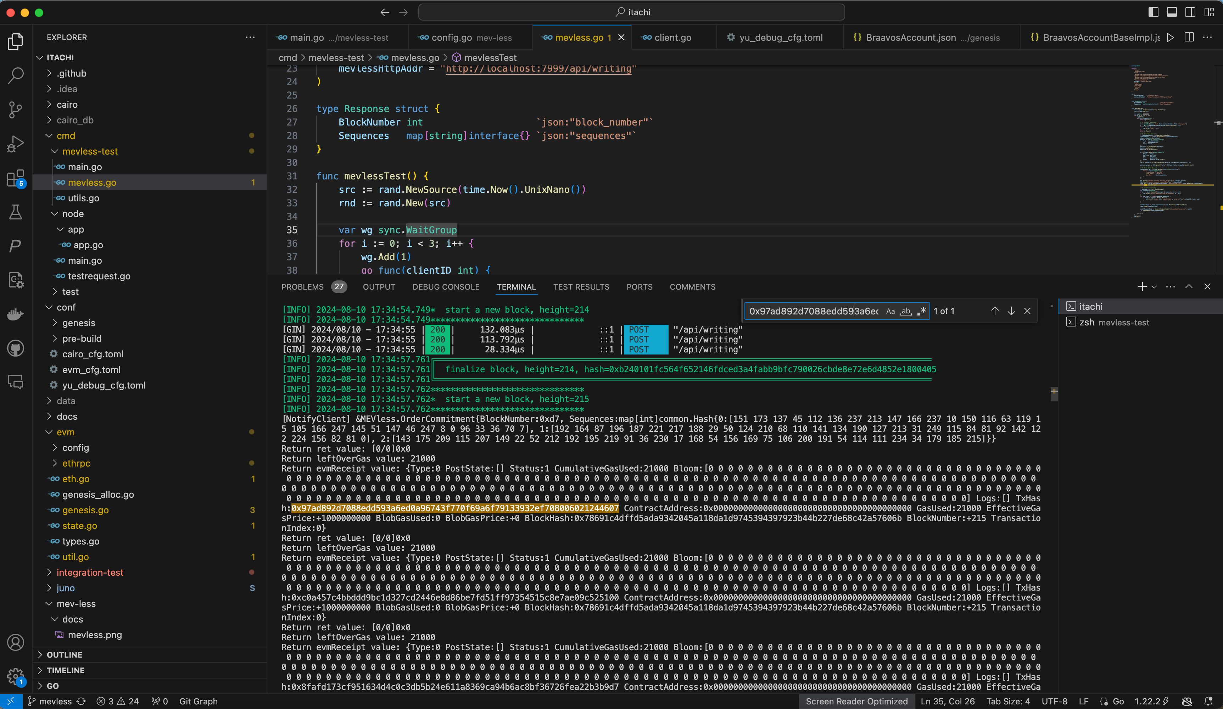Navigate back with the left arrow

pos(385,12)
